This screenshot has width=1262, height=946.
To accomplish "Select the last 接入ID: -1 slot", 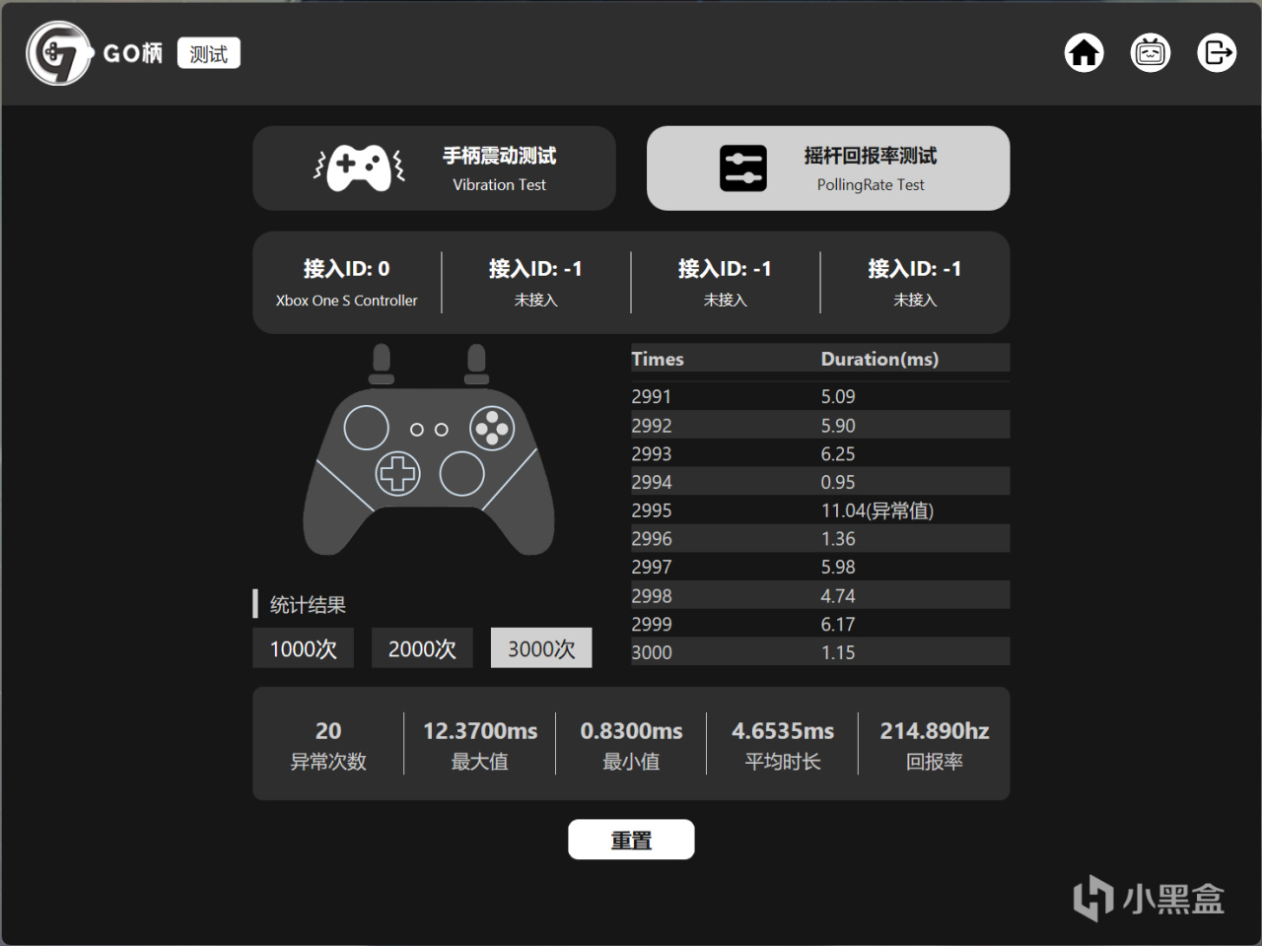I will (x=915, y=283).
